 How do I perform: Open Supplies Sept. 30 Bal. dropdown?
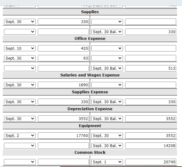point(107,32)
